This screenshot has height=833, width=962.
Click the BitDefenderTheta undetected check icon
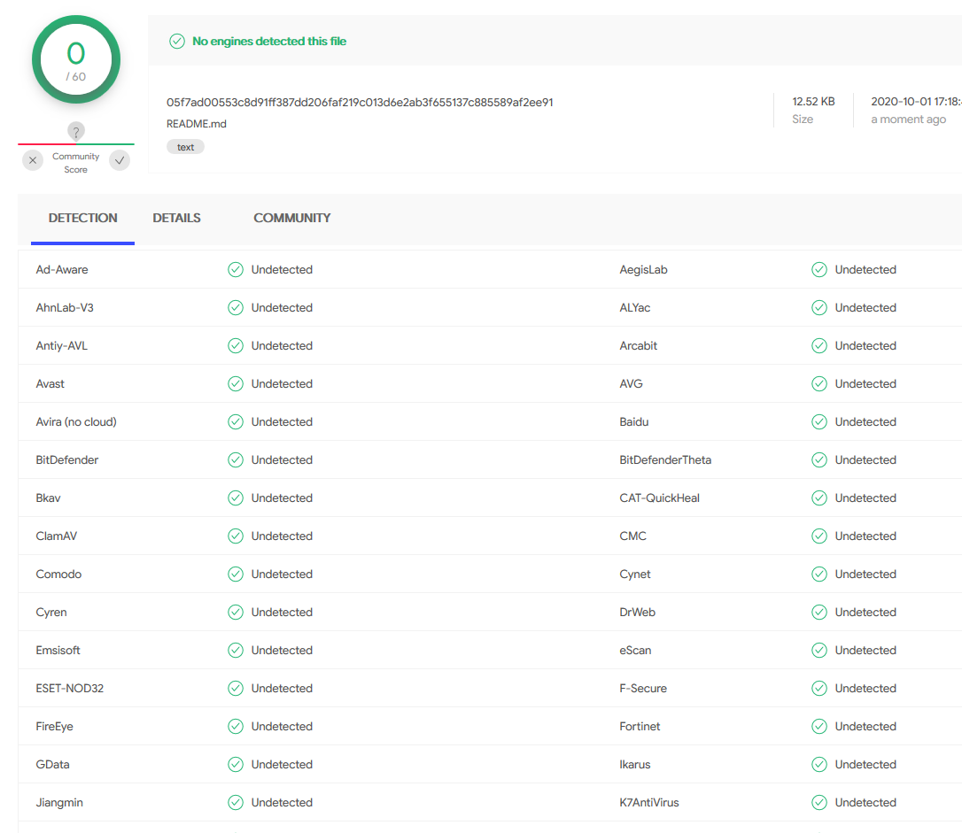point(819,459)
